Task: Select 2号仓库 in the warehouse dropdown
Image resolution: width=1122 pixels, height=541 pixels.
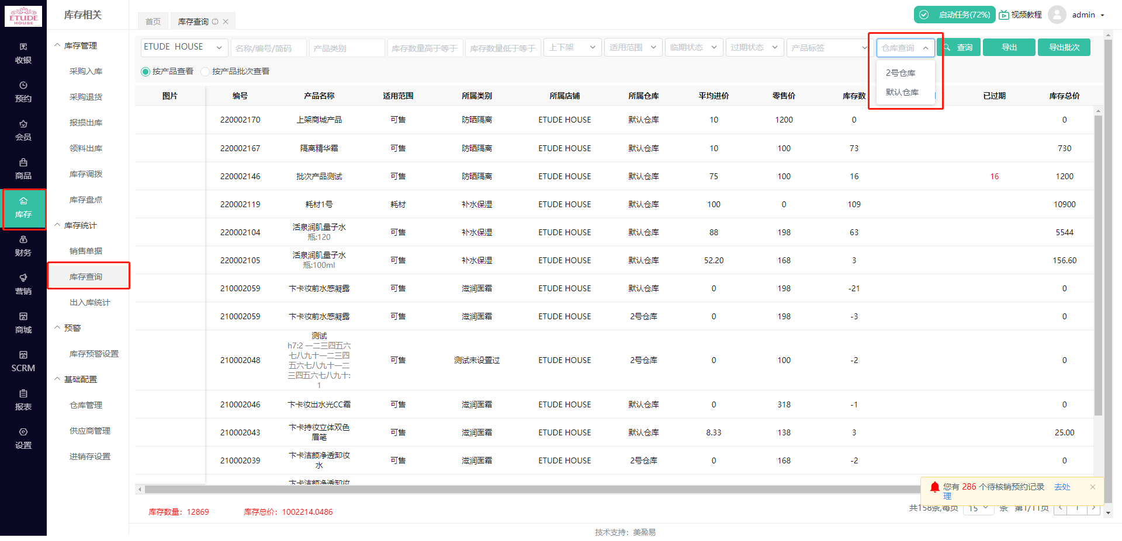Action: [901, 72]
